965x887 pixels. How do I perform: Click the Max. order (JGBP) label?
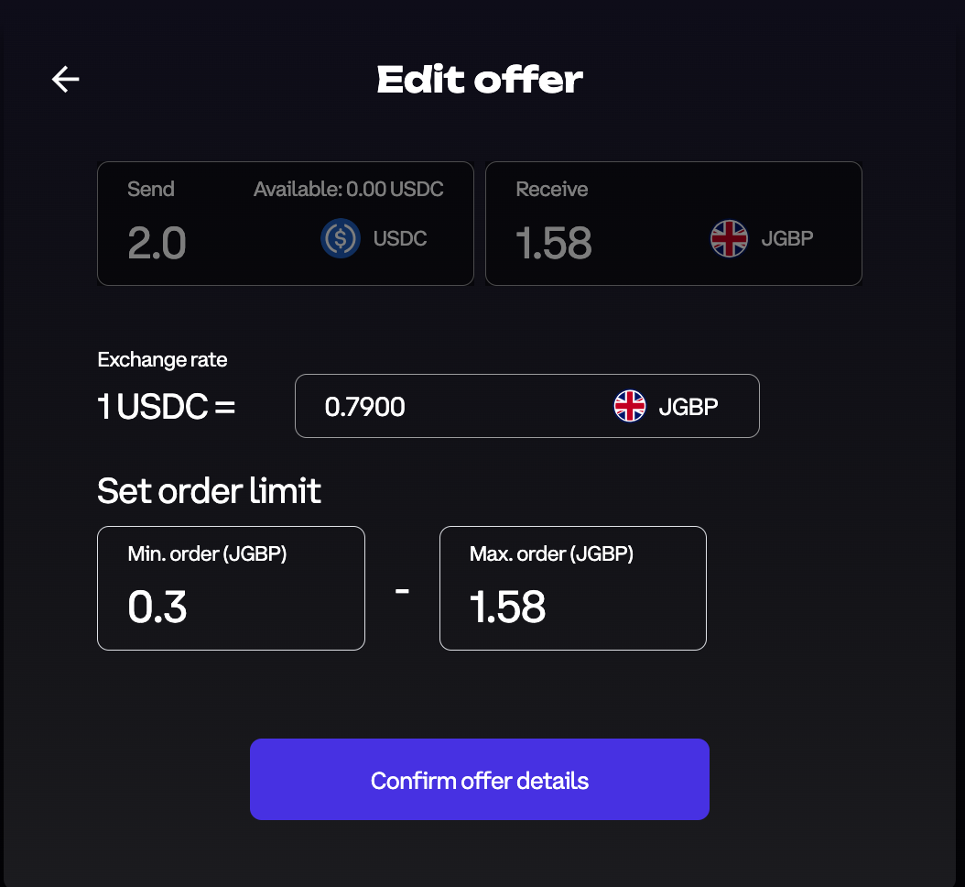pos(551,553)
